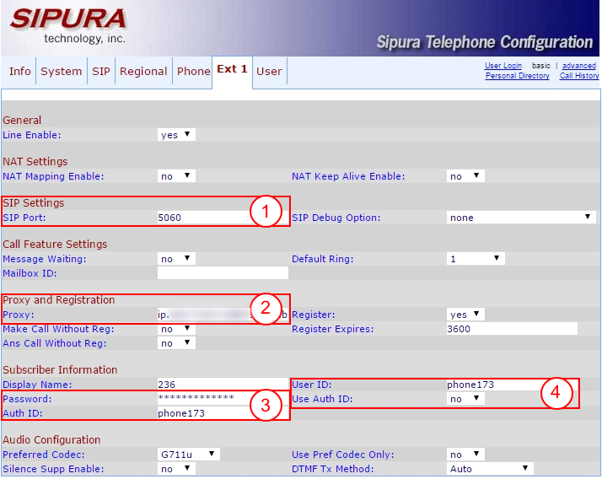Open the Call History link
The image size is (602, 479).
[x=579, y=76]
